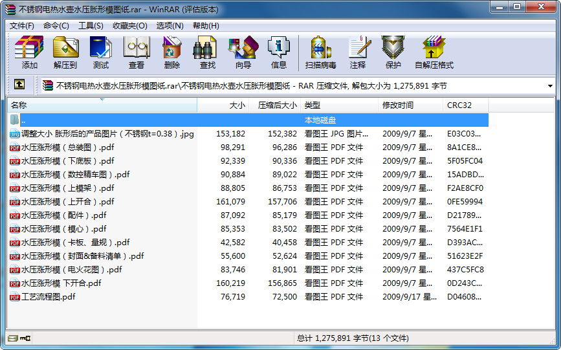Screen dimensions: 561x350
Task: Click the size value 42,582
Action: coord(233,243)
